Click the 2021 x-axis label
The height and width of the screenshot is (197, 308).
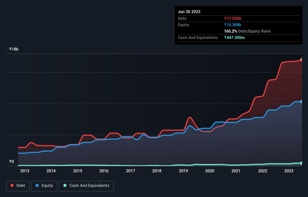236,171
